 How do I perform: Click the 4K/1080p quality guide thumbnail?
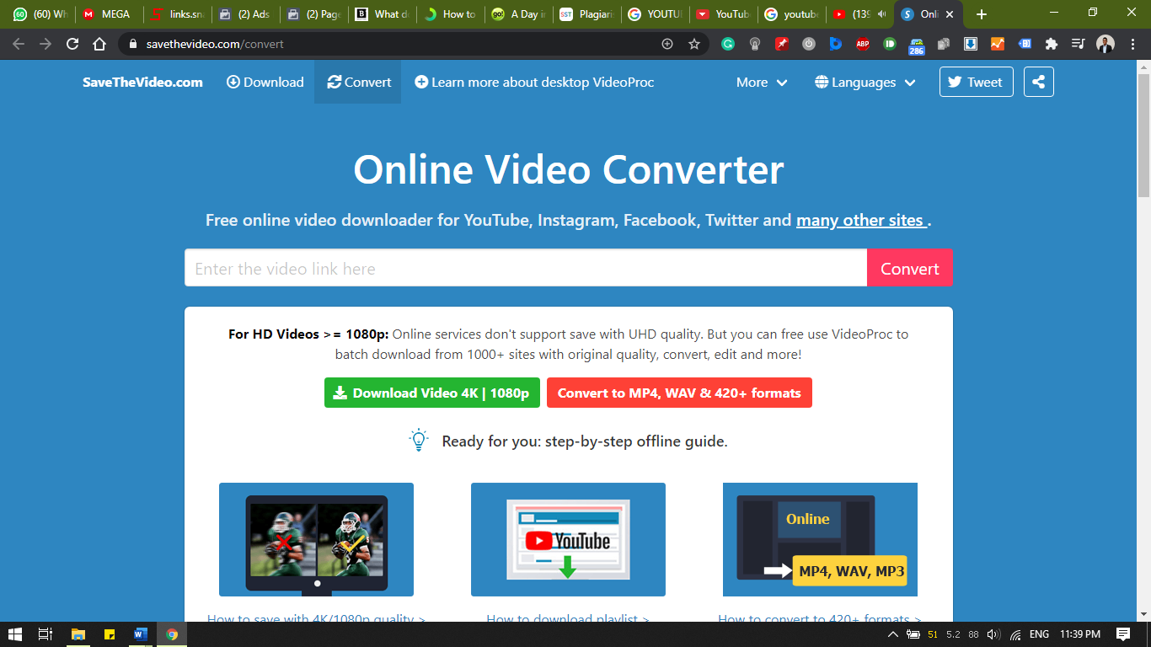point(316,539)
